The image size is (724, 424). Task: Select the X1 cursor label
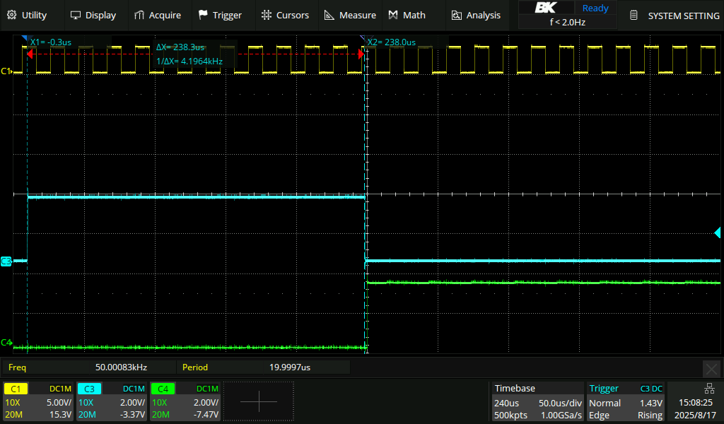click(x=51, y=42)
